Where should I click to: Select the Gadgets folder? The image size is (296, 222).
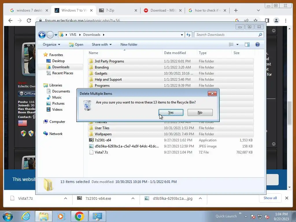tap(171, 73)
